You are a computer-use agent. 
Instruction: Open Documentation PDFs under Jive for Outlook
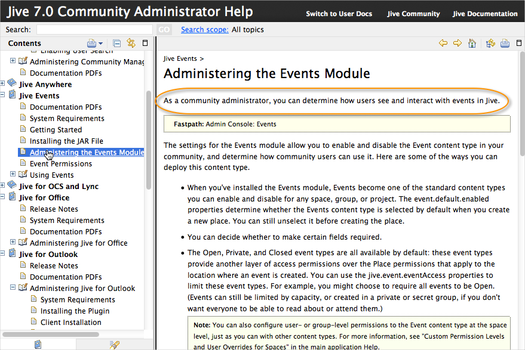coord(66,277)
